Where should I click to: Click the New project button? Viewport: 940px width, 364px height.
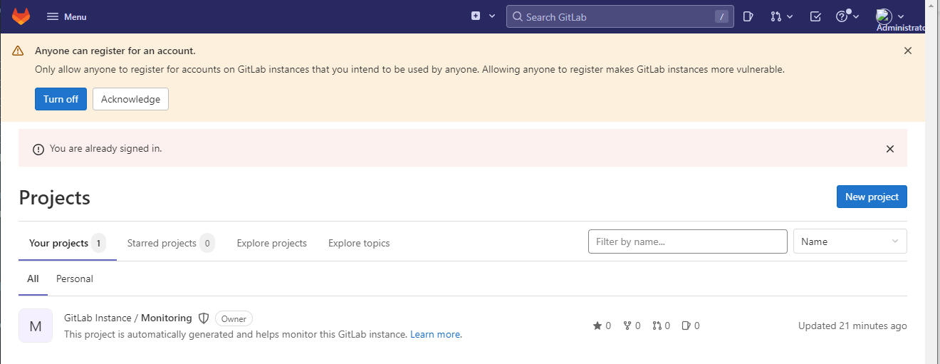click(x=872, y=197)
